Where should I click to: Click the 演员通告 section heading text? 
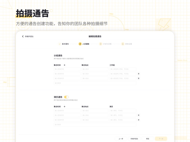click(58, 97)
